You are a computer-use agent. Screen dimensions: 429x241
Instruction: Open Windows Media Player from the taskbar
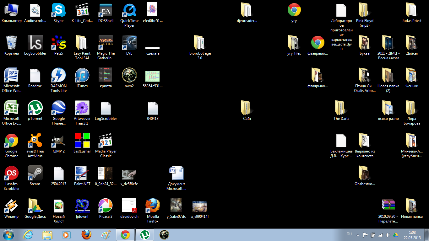pyautogui.click(x=67, y=235)
